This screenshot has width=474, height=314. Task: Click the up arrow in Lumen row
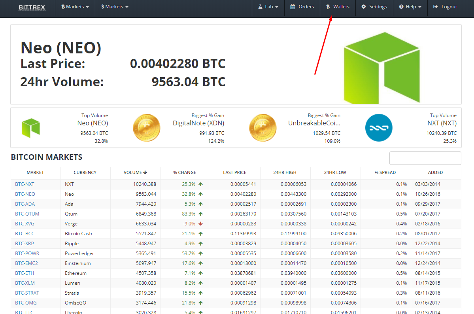click(200, 283)
